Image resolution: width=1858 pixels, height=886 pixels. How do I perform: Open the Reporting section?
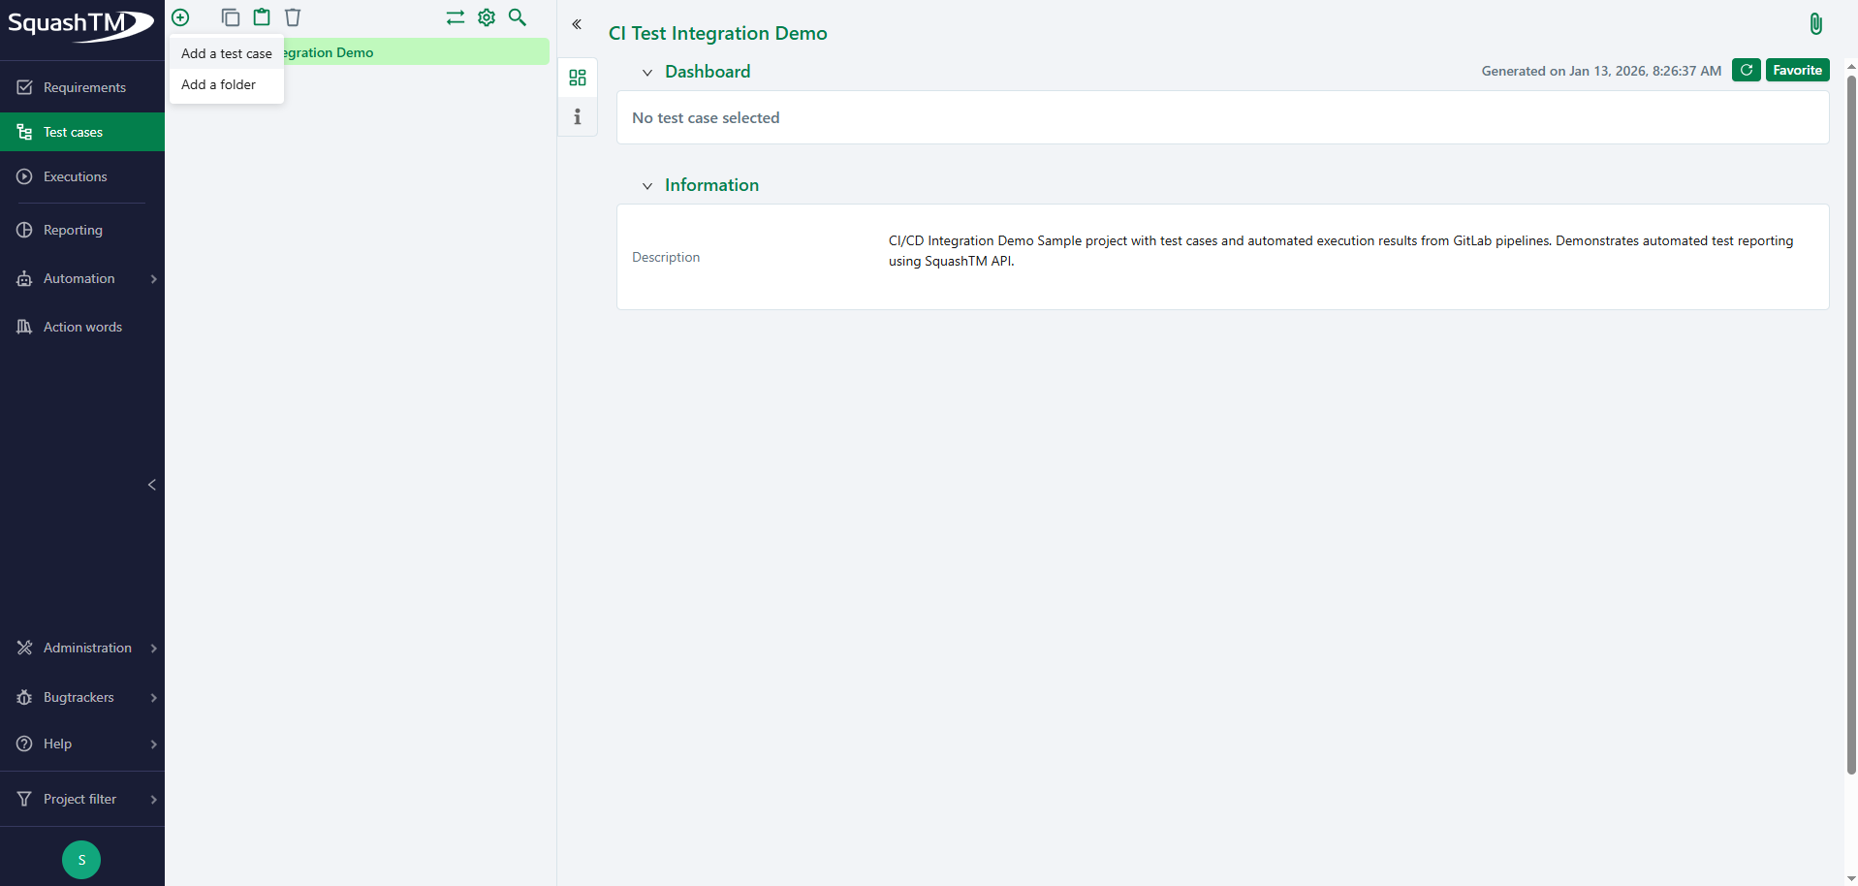tap(72, 230)
